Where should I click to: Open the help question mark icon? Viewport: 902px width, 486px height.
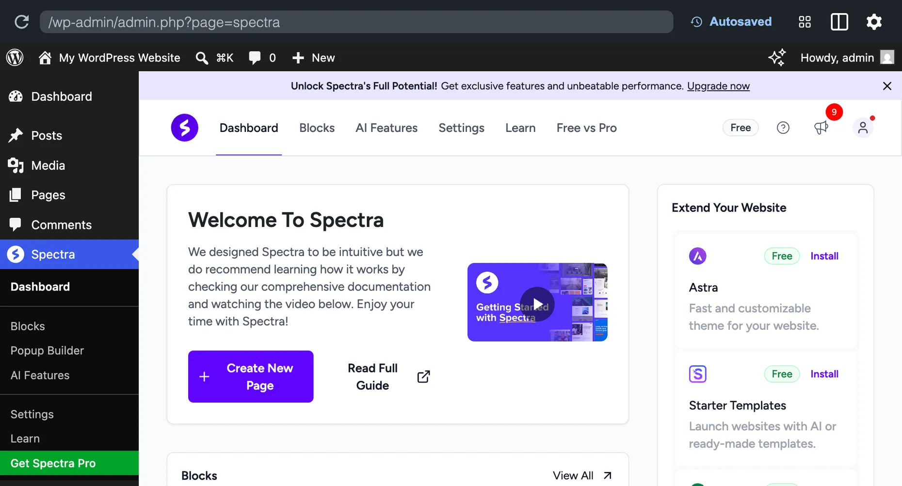[x=783, y=128]
